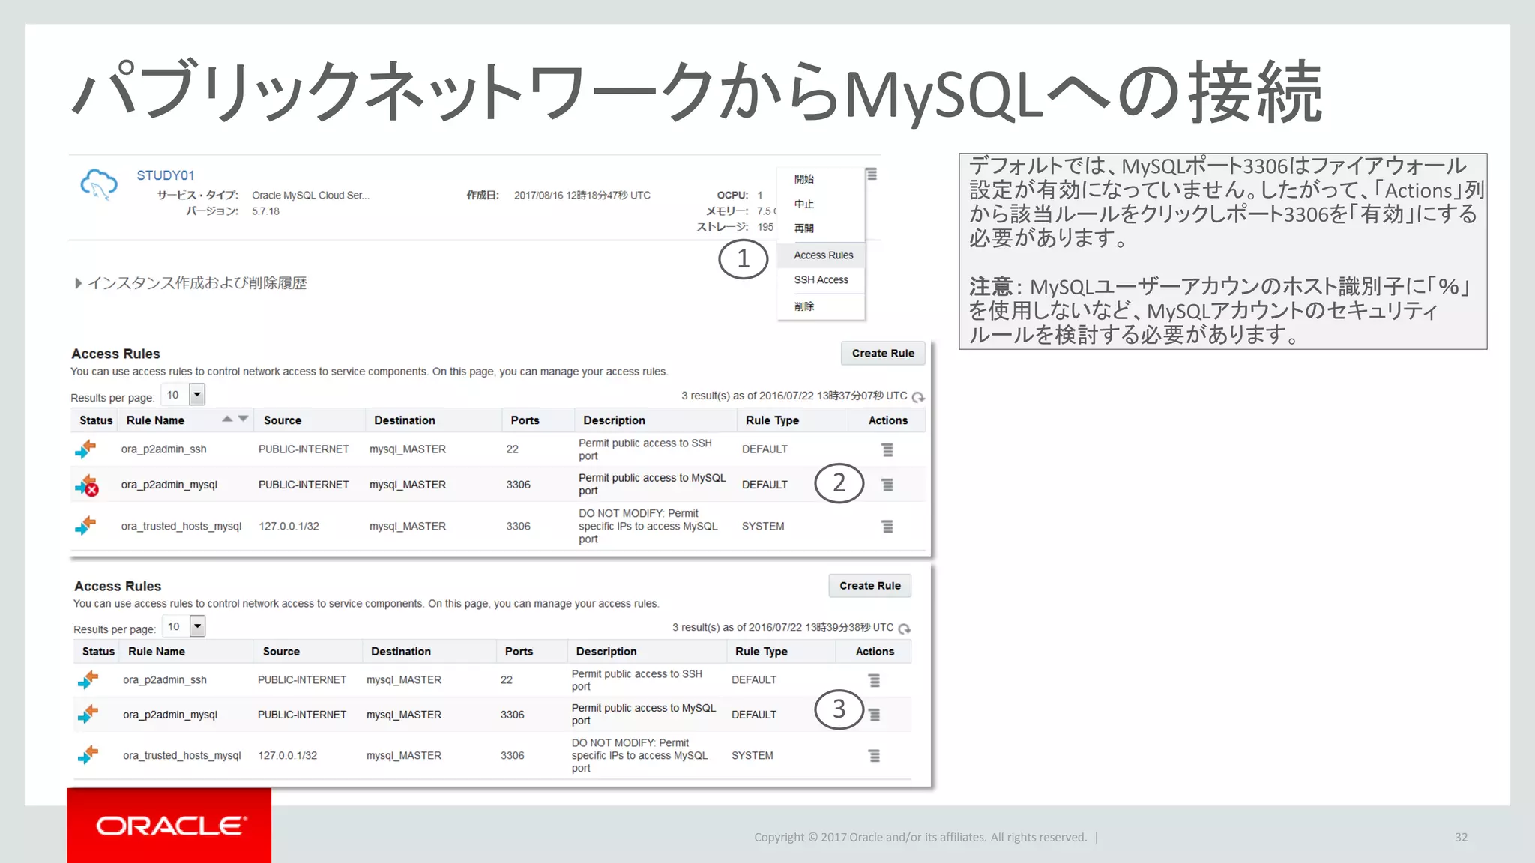1535x863 pixels.
Task: Click status icon of ora_p2admin_ssh in lower table
Action: click(x=88, y=679)
